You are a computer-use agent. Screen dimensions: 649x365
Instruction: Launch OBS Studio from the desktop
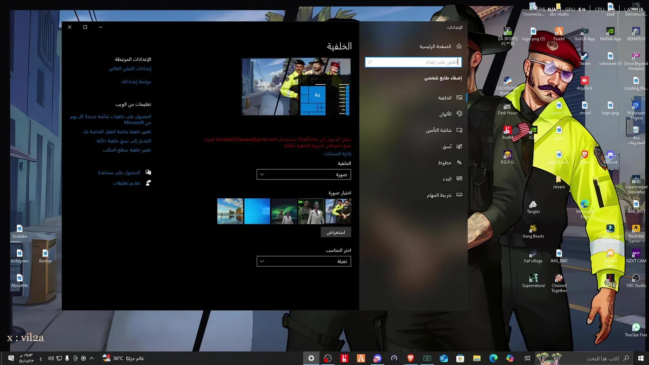tap(636, 281)
